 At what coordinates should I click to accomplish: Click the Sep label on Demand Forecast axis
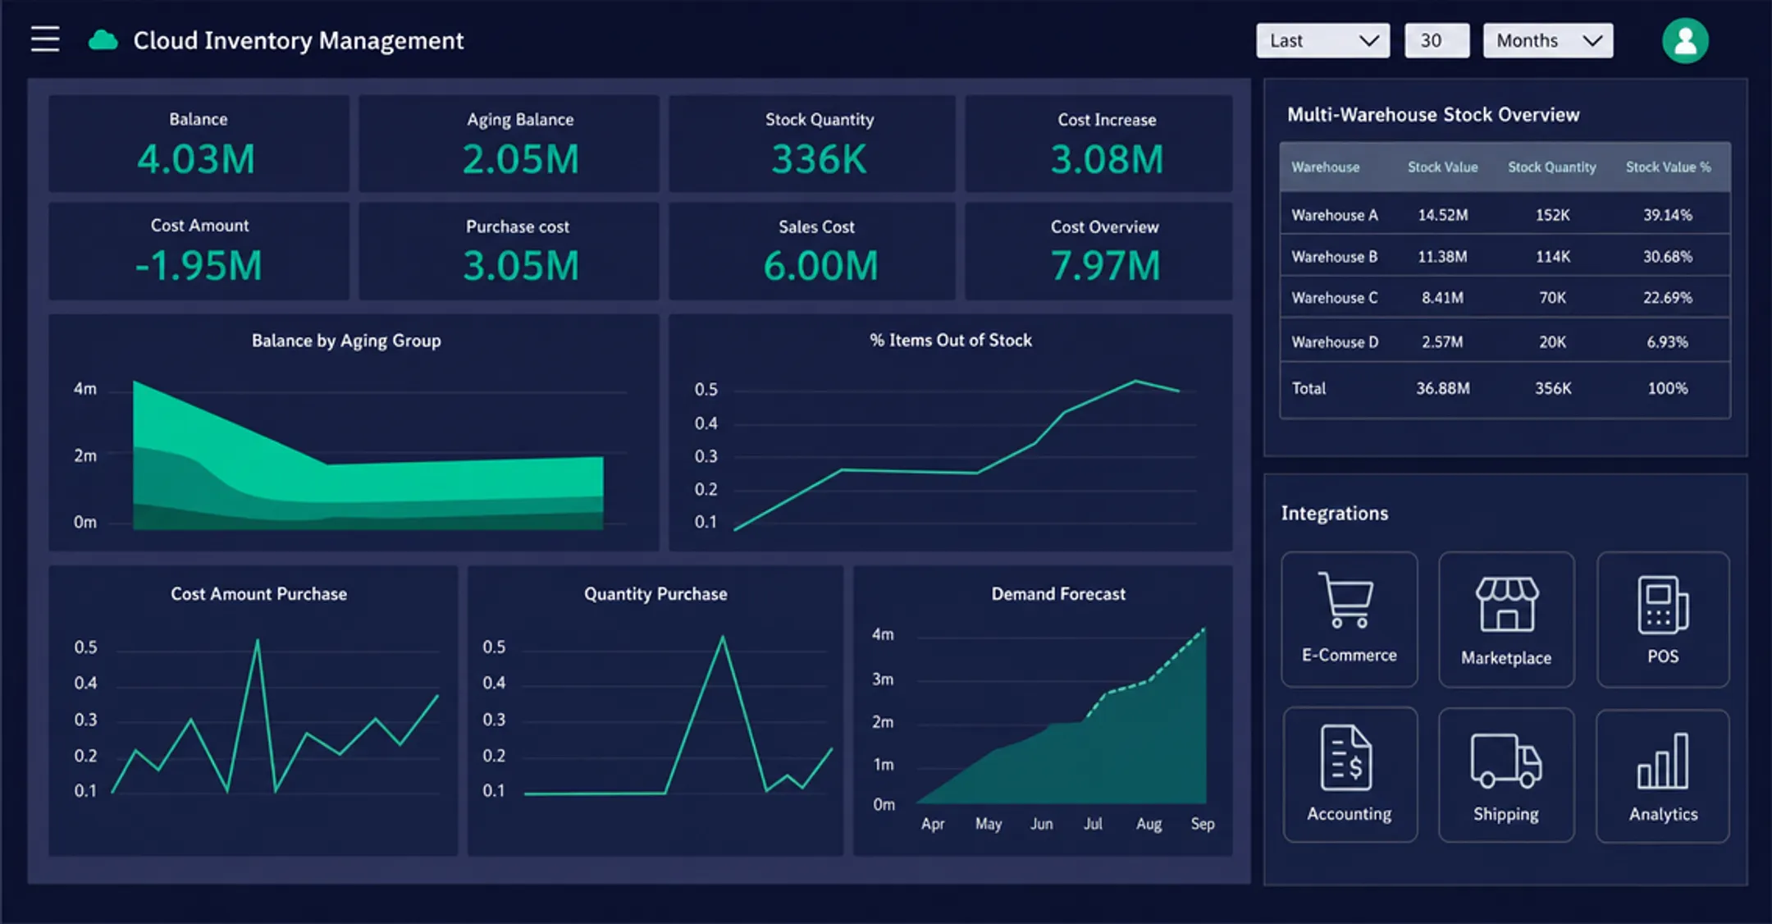[1203, 824]
